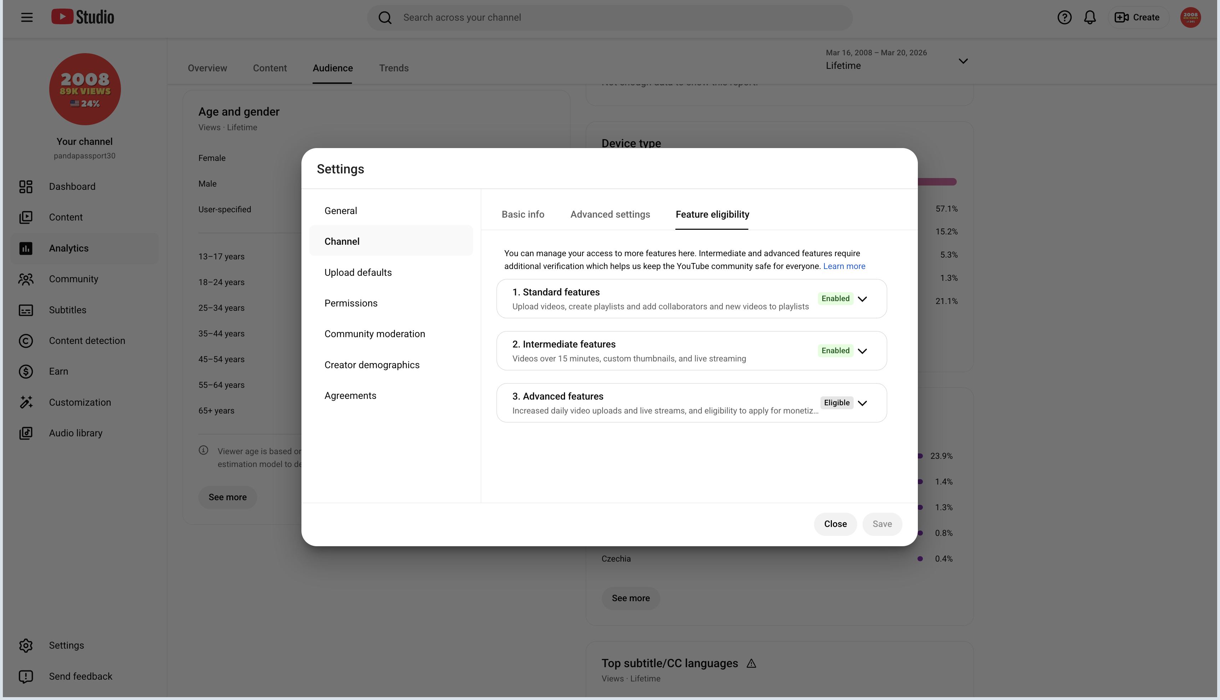The width and height of the screenshot is (1220, 700).
Task: Expand the Advanced features section
Action: pos(862,403)
